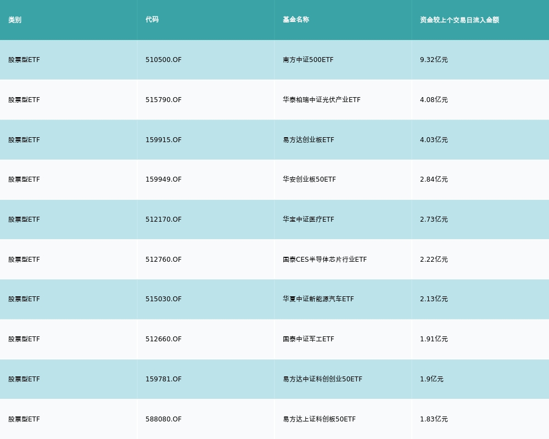Select fund code 159949.OF
This screenshot has height=439, width=549.
click(164, 179)
